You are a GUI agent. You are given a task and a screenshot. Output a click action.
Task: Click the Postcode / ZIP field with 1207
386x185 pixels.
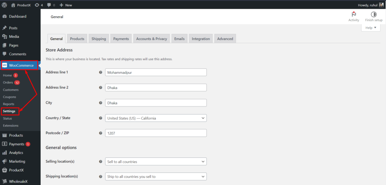156,133
